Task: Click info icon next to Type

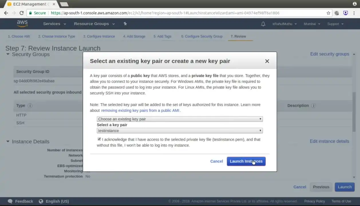Action: click(30, 106)
